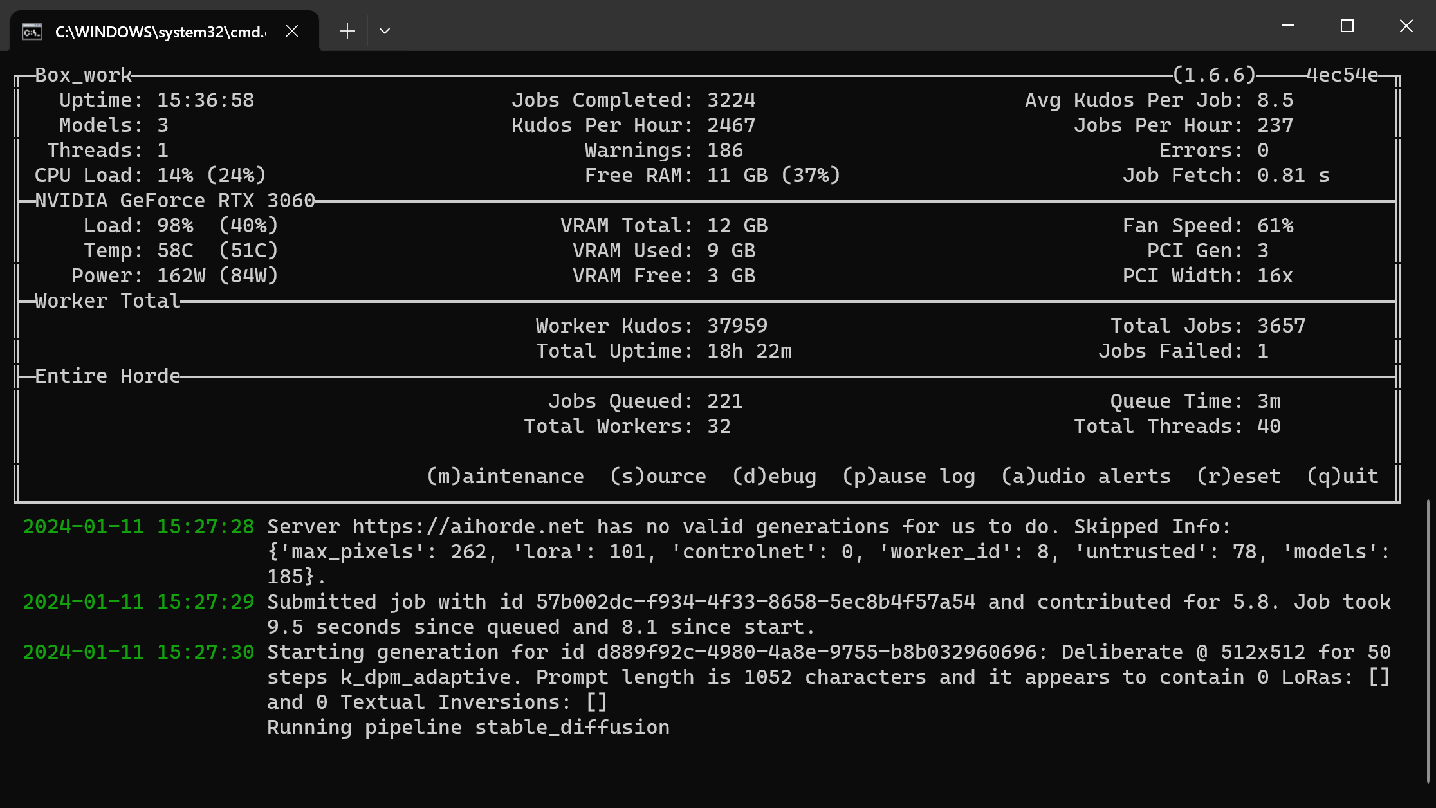Viewport: 1436px width, 808px height.
Task: Click the terminal vertical scrollbar
Action: tap(1428, 640)
